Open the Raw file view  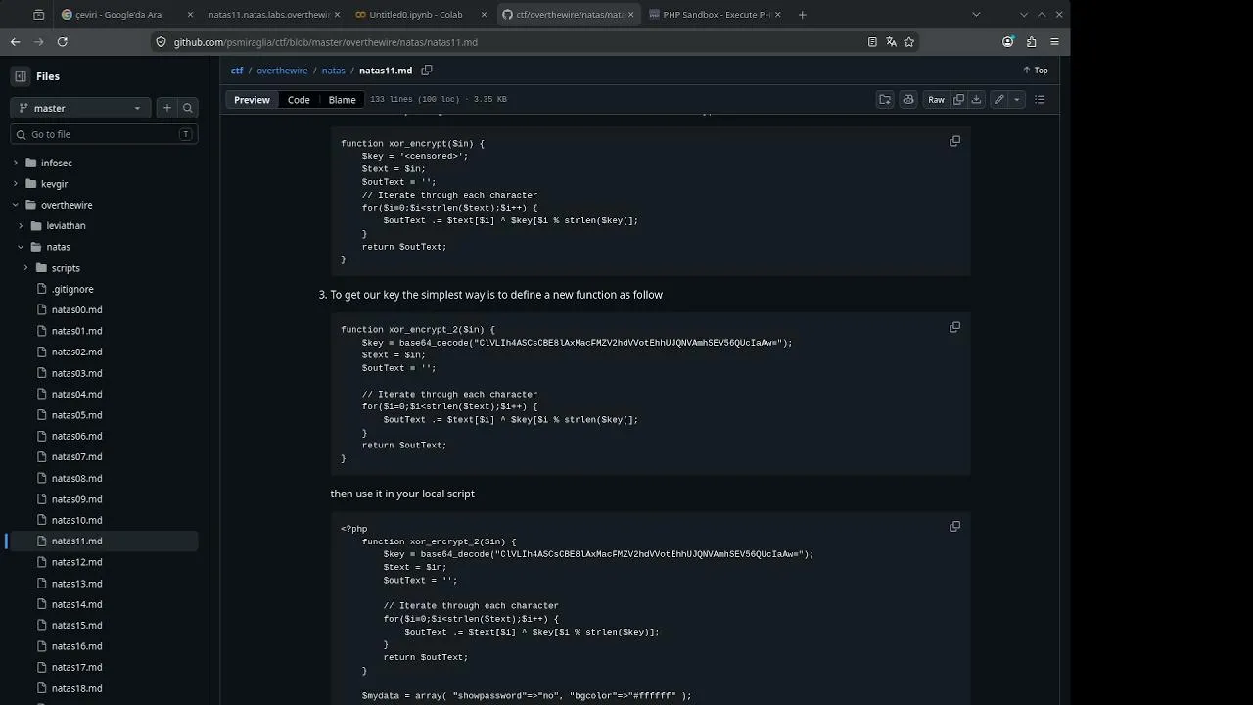coord(936,99)
